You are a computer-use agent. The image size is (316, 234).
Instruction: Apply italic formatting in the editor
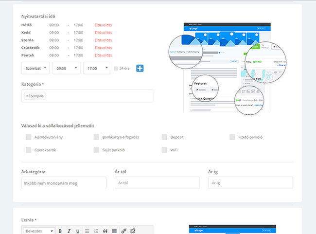click(69, 231)
